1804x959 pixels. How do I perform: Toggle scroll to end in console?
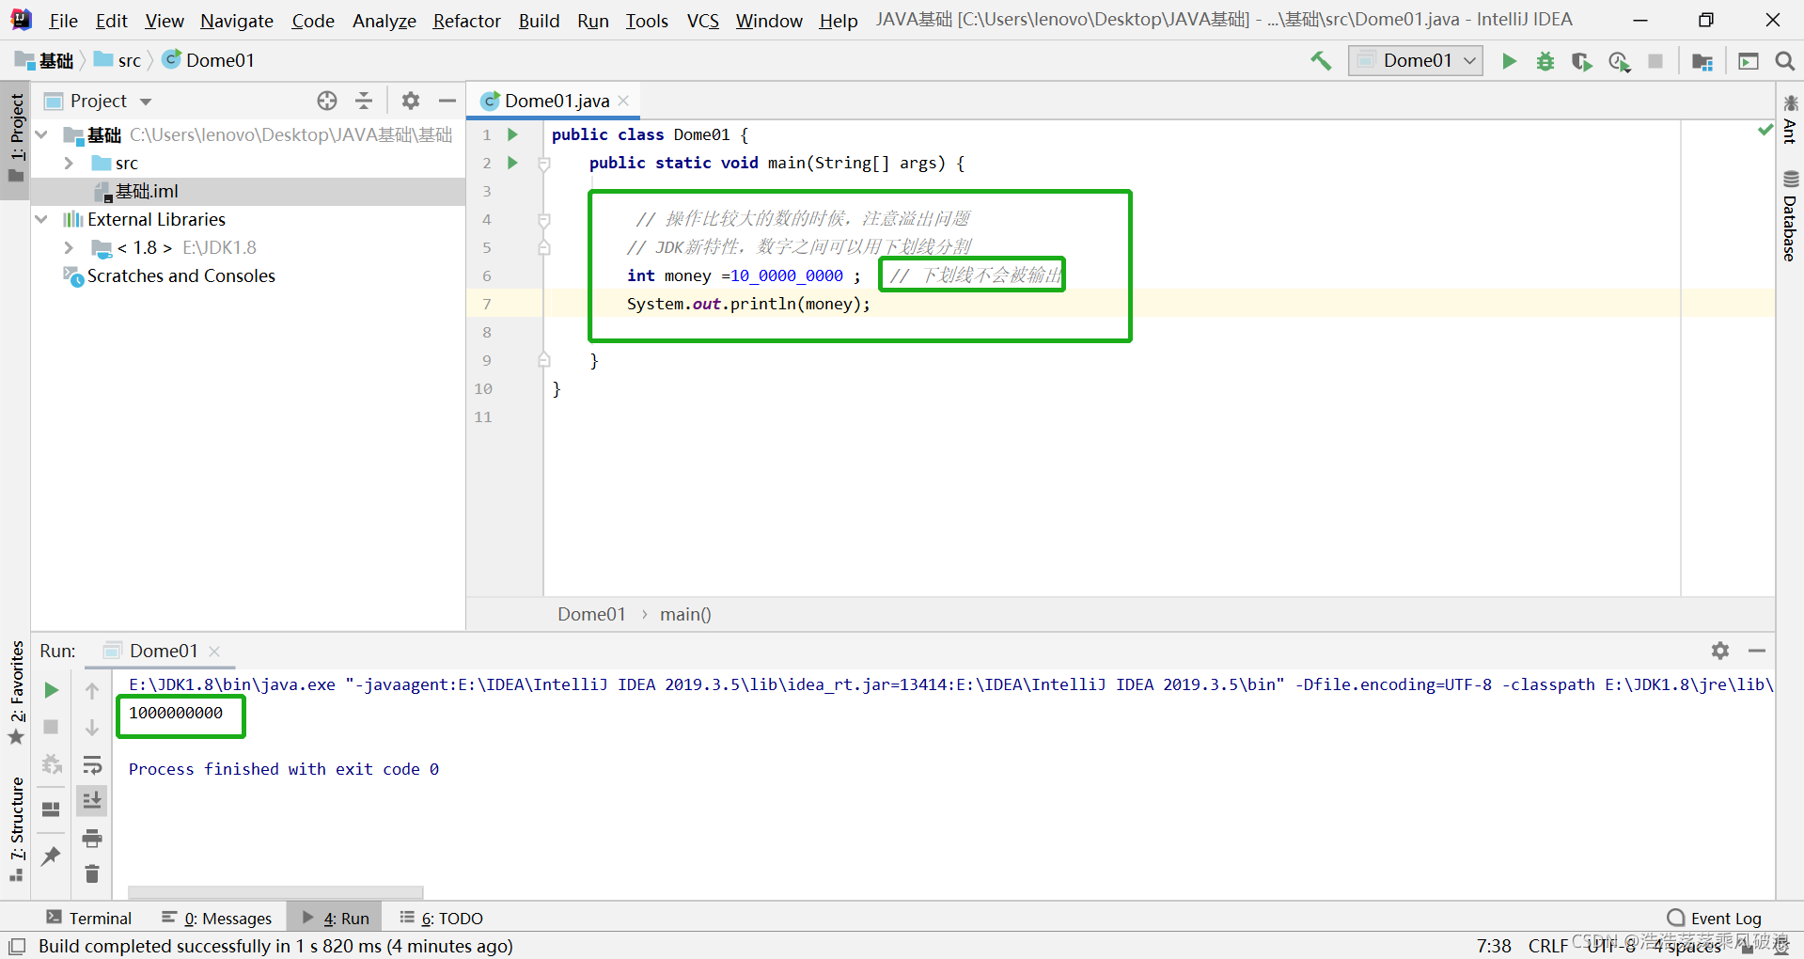click(x=92, y=801)
